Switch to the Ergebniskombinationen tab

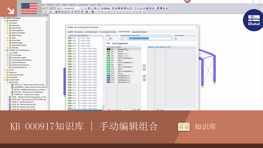[139, 32]
